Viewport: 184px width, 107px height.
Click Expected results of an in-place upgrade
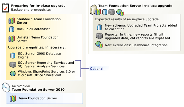127,19
